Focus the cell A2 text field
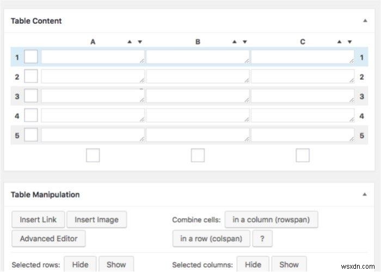Screen dimensions: 381x272 click(x=93, y=77)
